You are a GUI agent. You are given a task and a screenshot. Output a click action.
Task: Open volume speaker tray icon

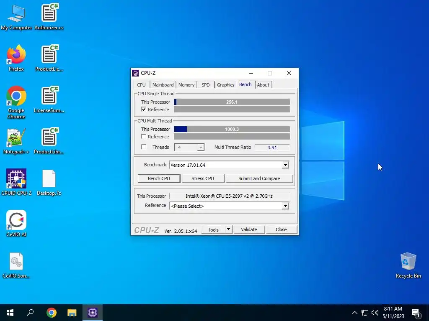pyautogui.click(x=375, y=313)
